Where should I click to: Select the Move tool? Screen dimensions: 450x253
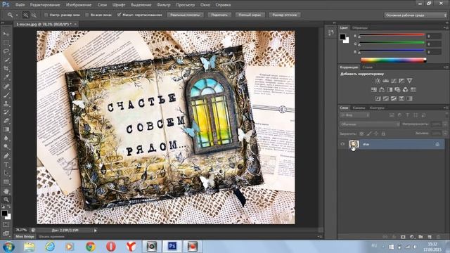pos(6,34)
